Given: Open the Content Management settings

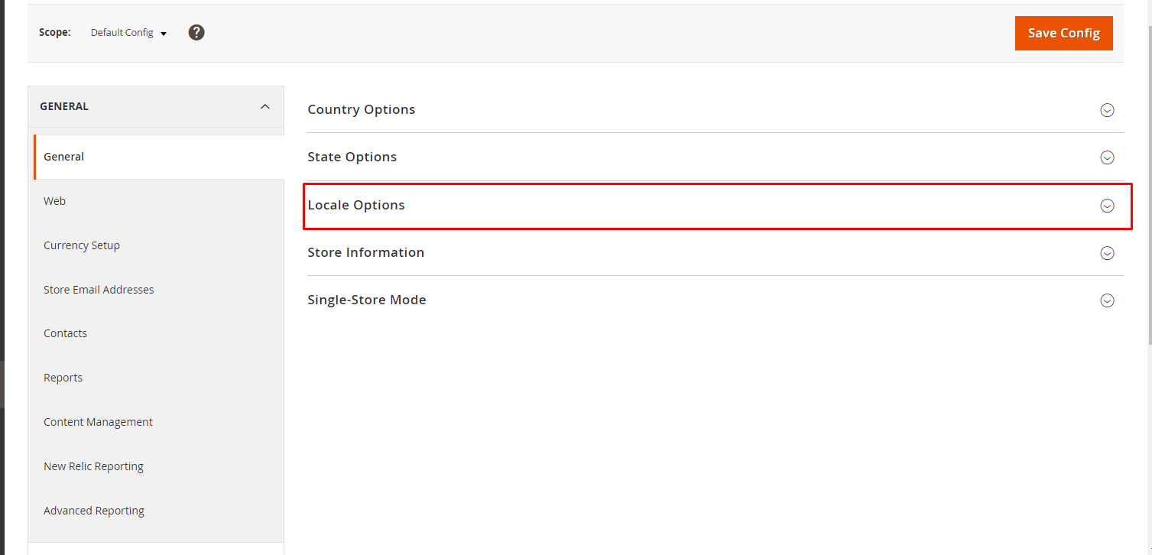Looking at the screenshot, I should point(98,422).
